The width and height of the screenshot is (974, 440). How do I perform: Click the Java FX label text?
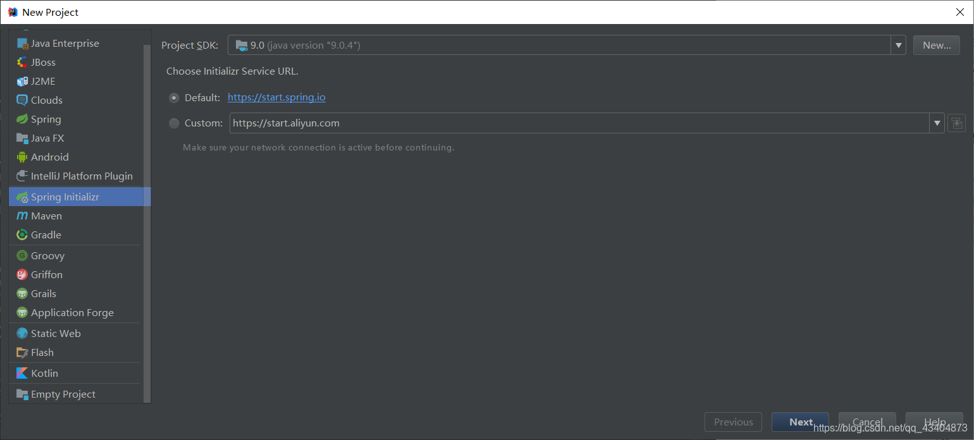point(47,138)
